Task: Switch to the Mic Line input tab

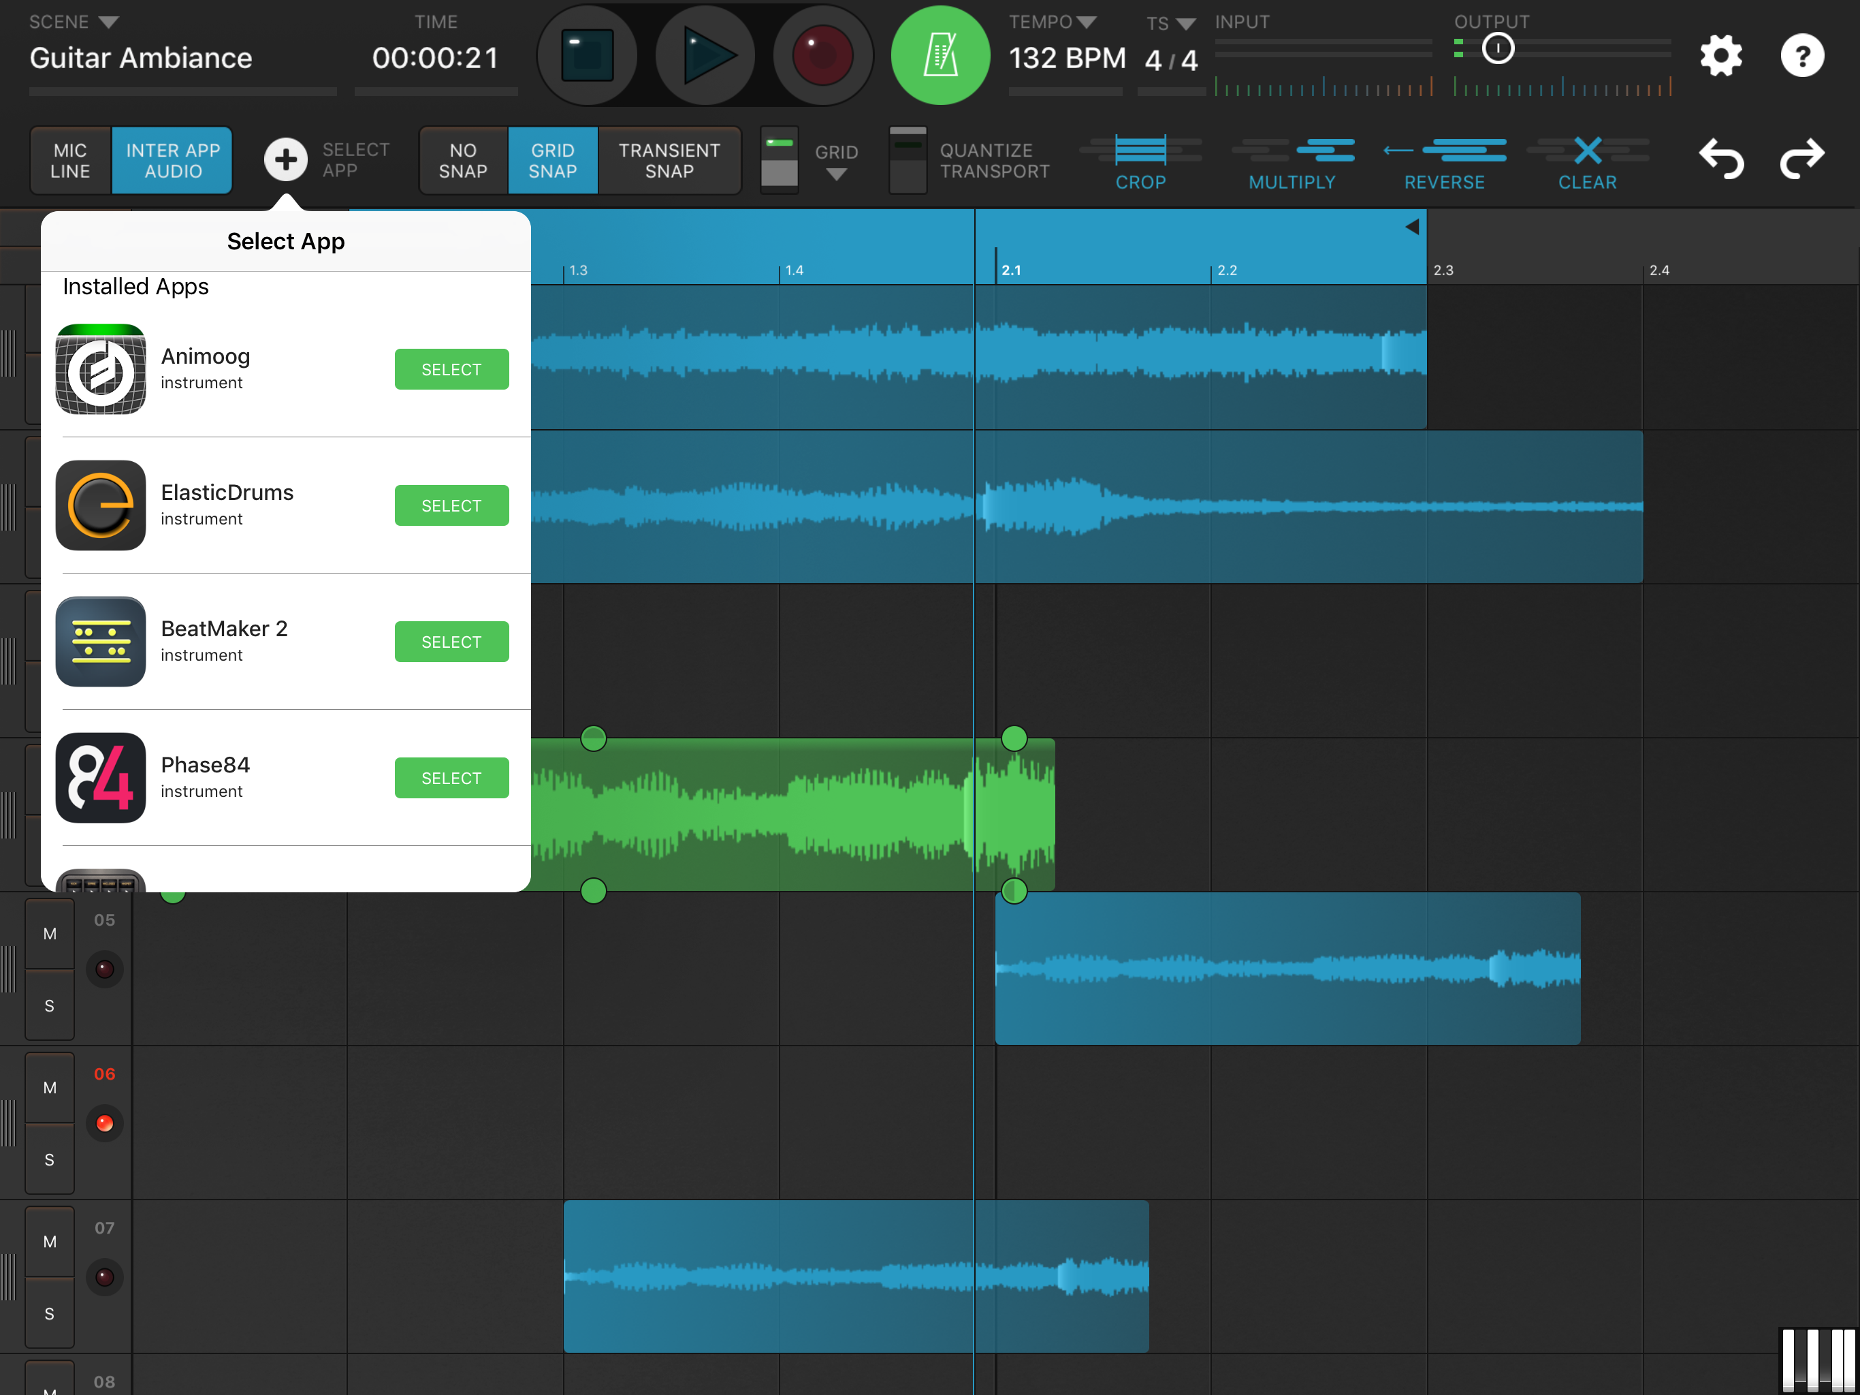Action: [70, 160]
